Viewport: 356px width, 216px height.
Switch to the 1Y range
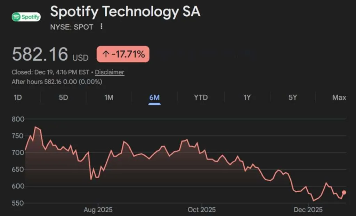(246, 98)
